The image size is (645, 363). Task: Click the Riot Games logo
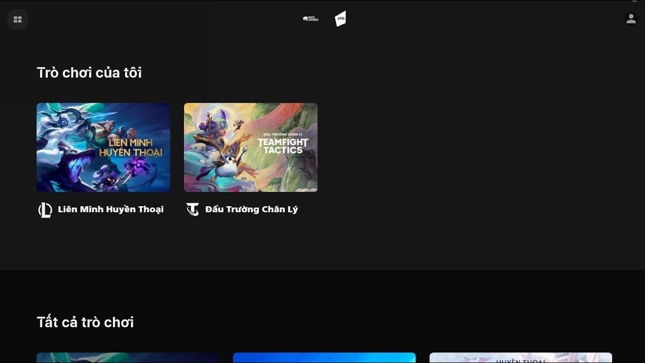[x=310, y=19]
